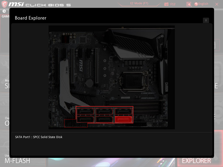Click the Board Explorer title text

pos(31,18)
